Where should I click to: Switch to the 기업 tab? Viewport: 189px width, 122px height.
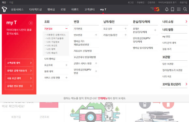coord(11,2)
